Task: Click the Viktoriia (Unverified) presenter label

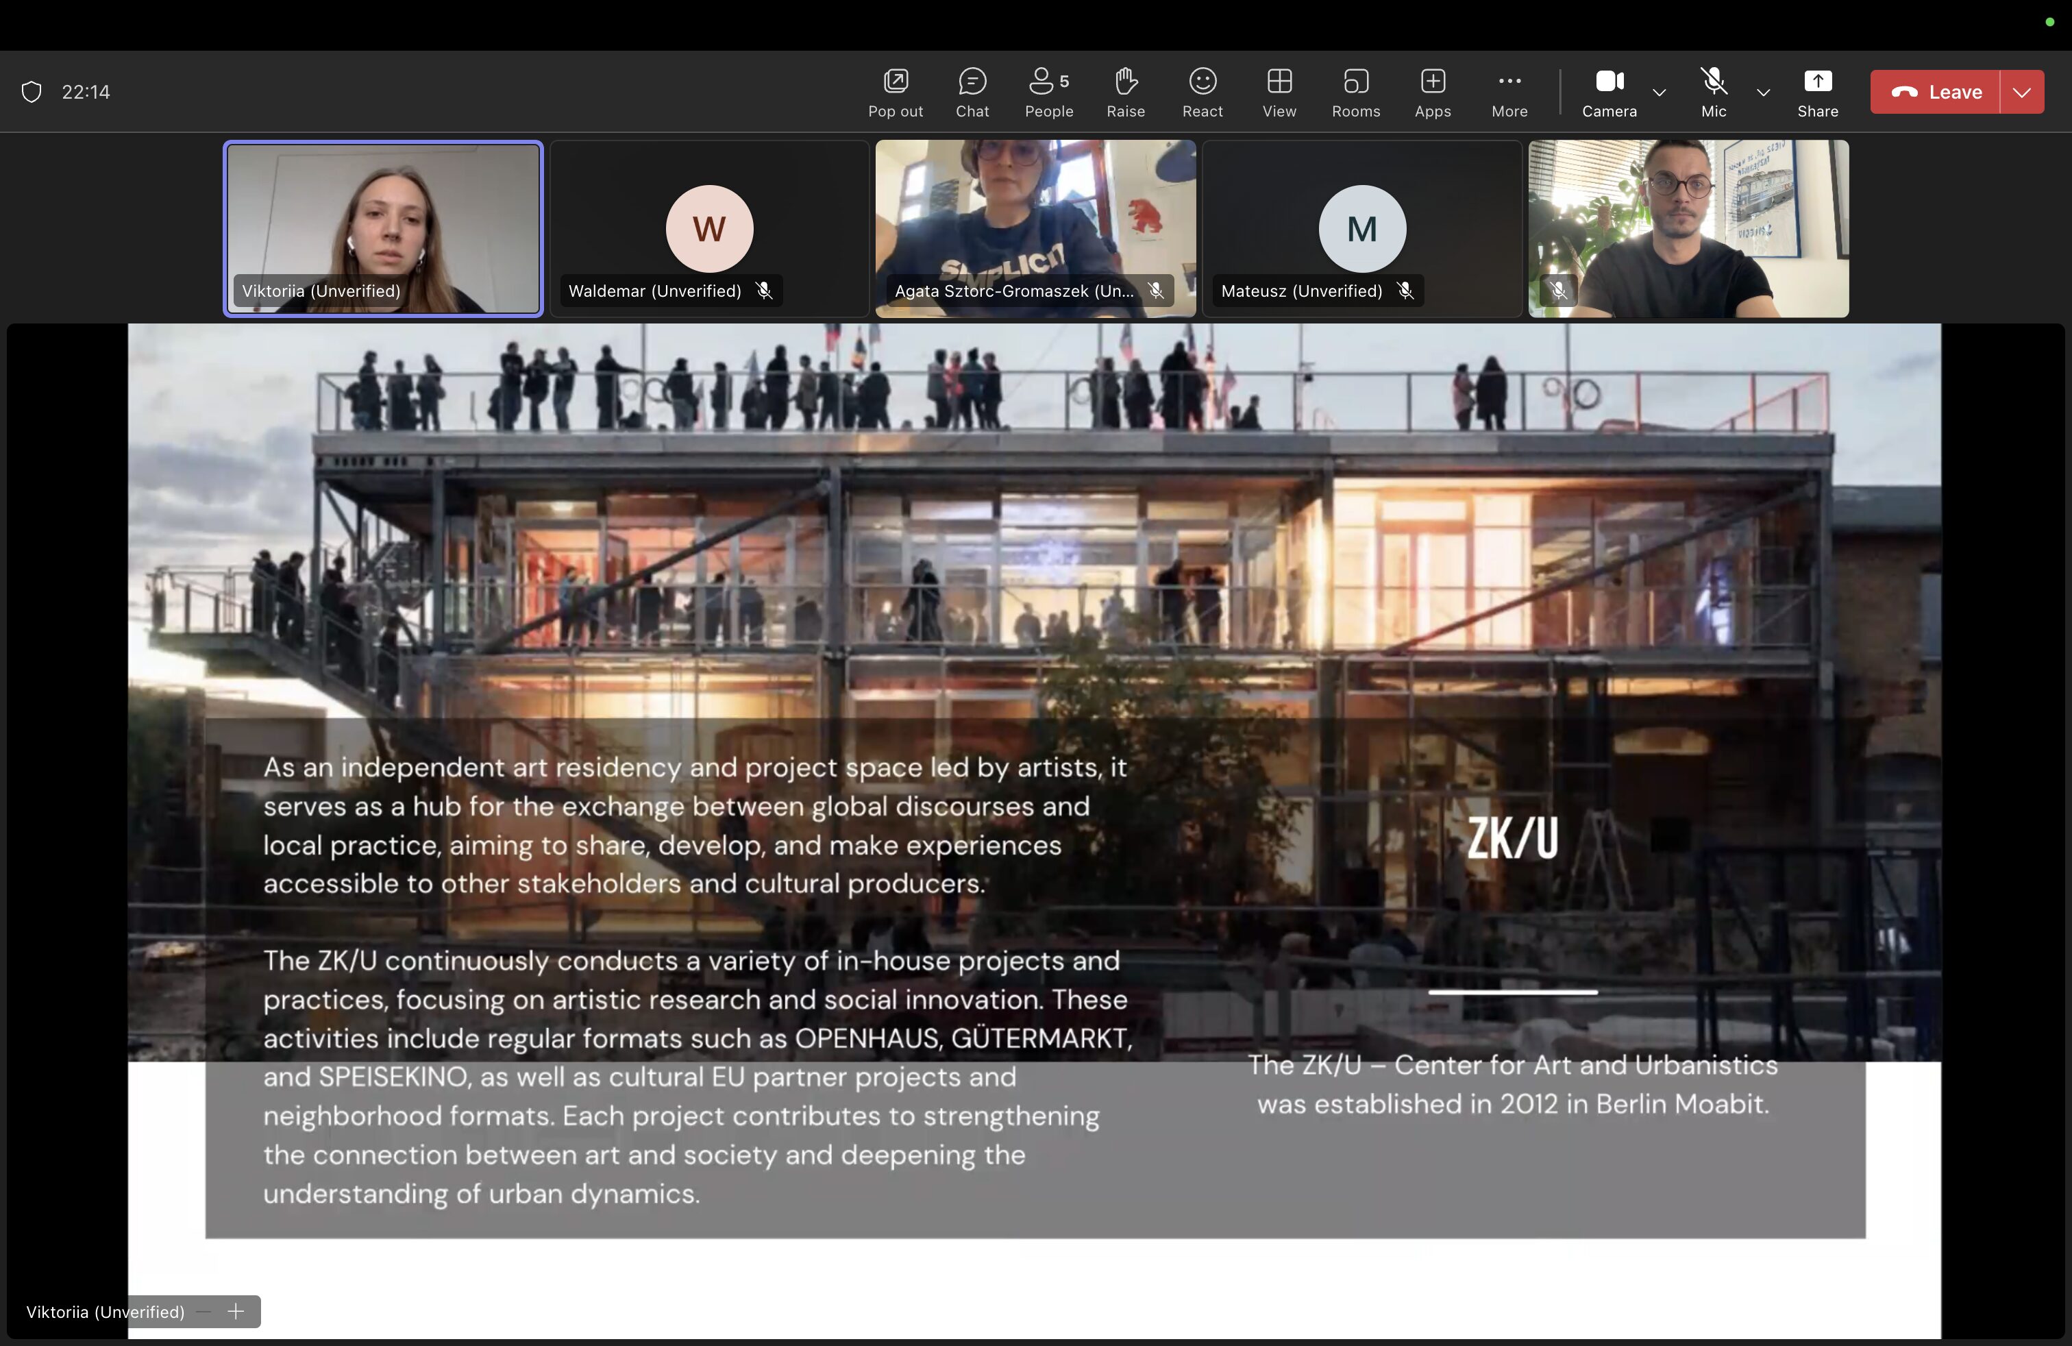Action: tap(106, 1312)
